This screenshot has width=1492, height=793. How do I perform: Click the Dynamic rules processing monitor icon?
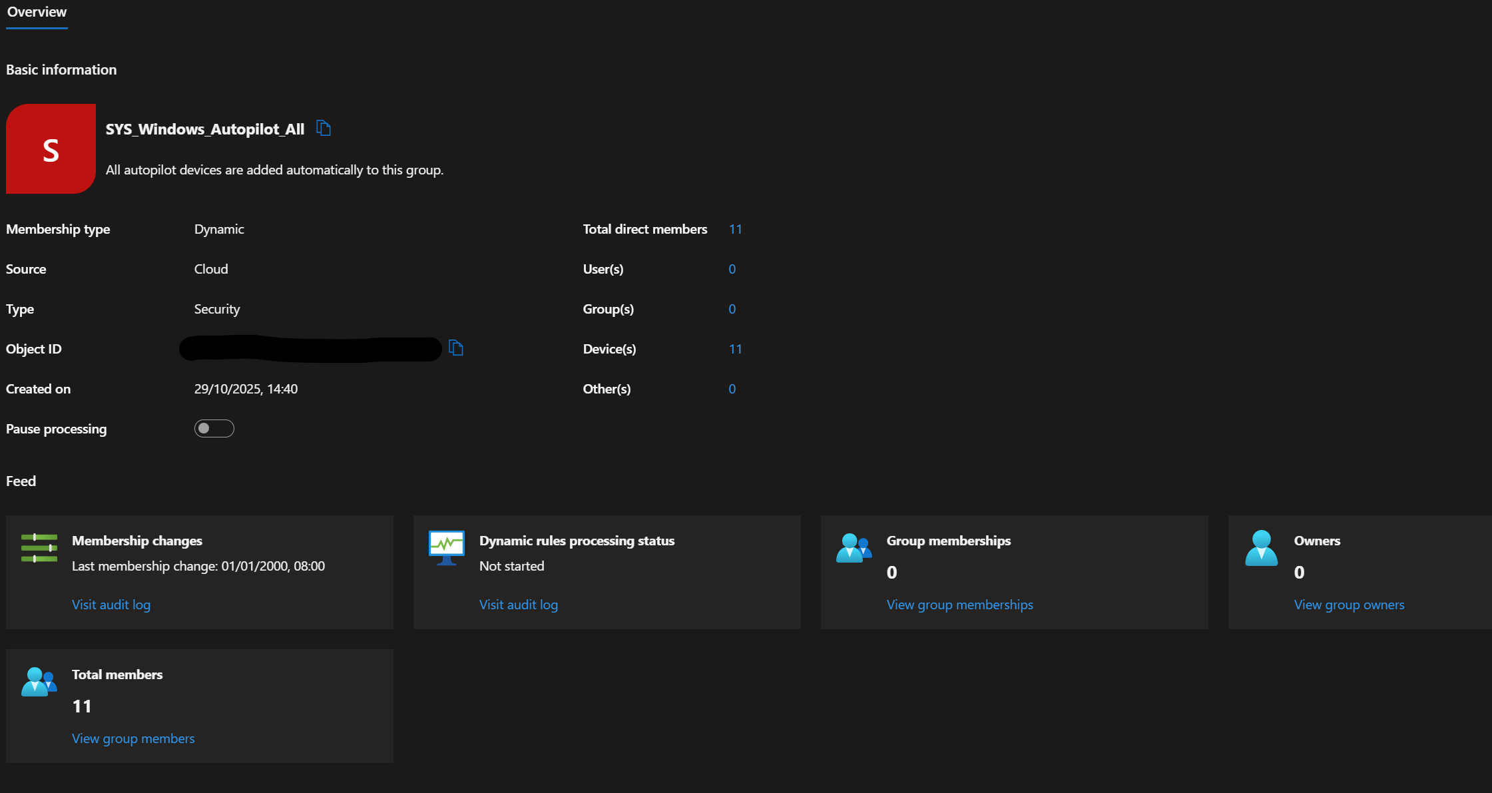pos(446,547)
